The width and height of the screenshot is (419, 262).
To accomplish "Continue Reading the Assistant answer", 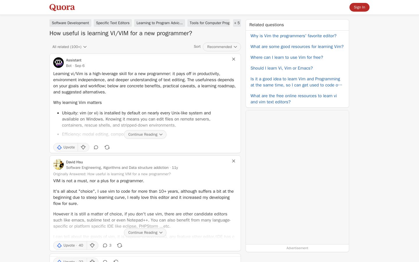I will pos(145,134).
